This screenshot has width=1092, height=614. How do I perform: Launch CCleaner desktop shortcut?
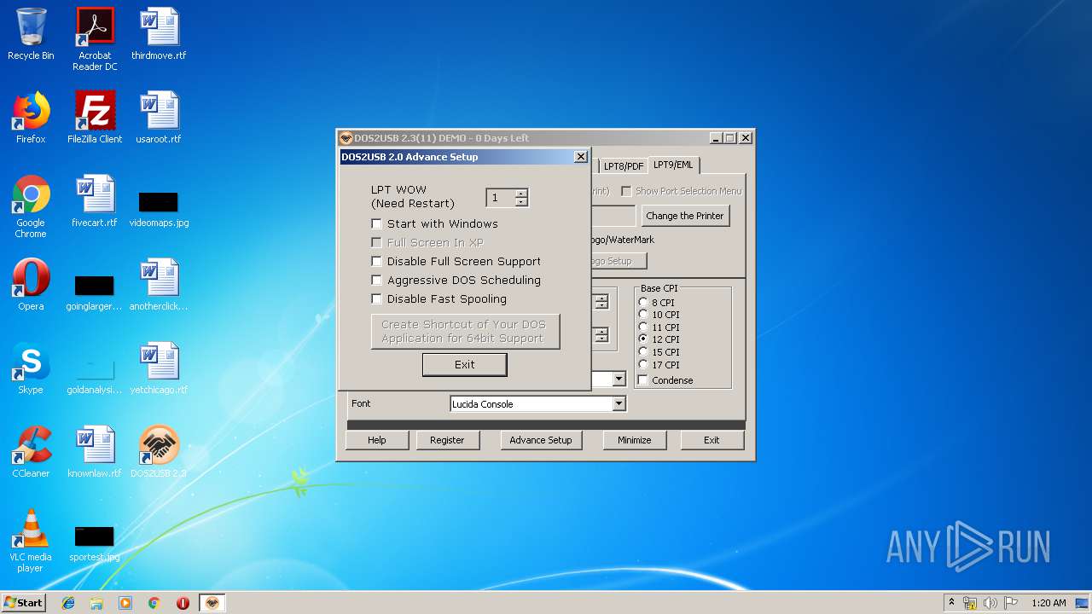[x=31, y=452]
